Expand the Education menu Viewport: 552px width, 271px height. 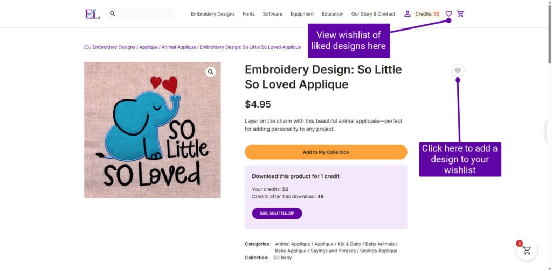point(333,14)
